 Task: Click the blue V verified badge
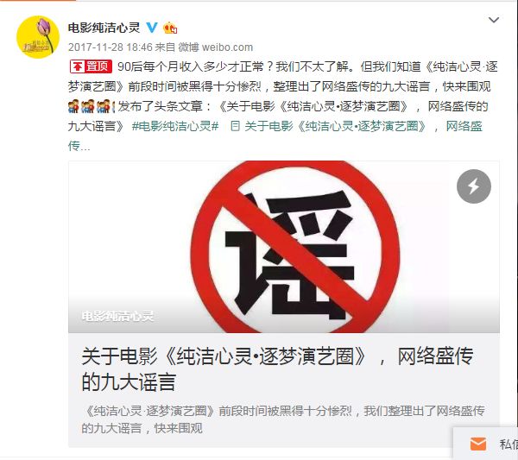point(152,28)
